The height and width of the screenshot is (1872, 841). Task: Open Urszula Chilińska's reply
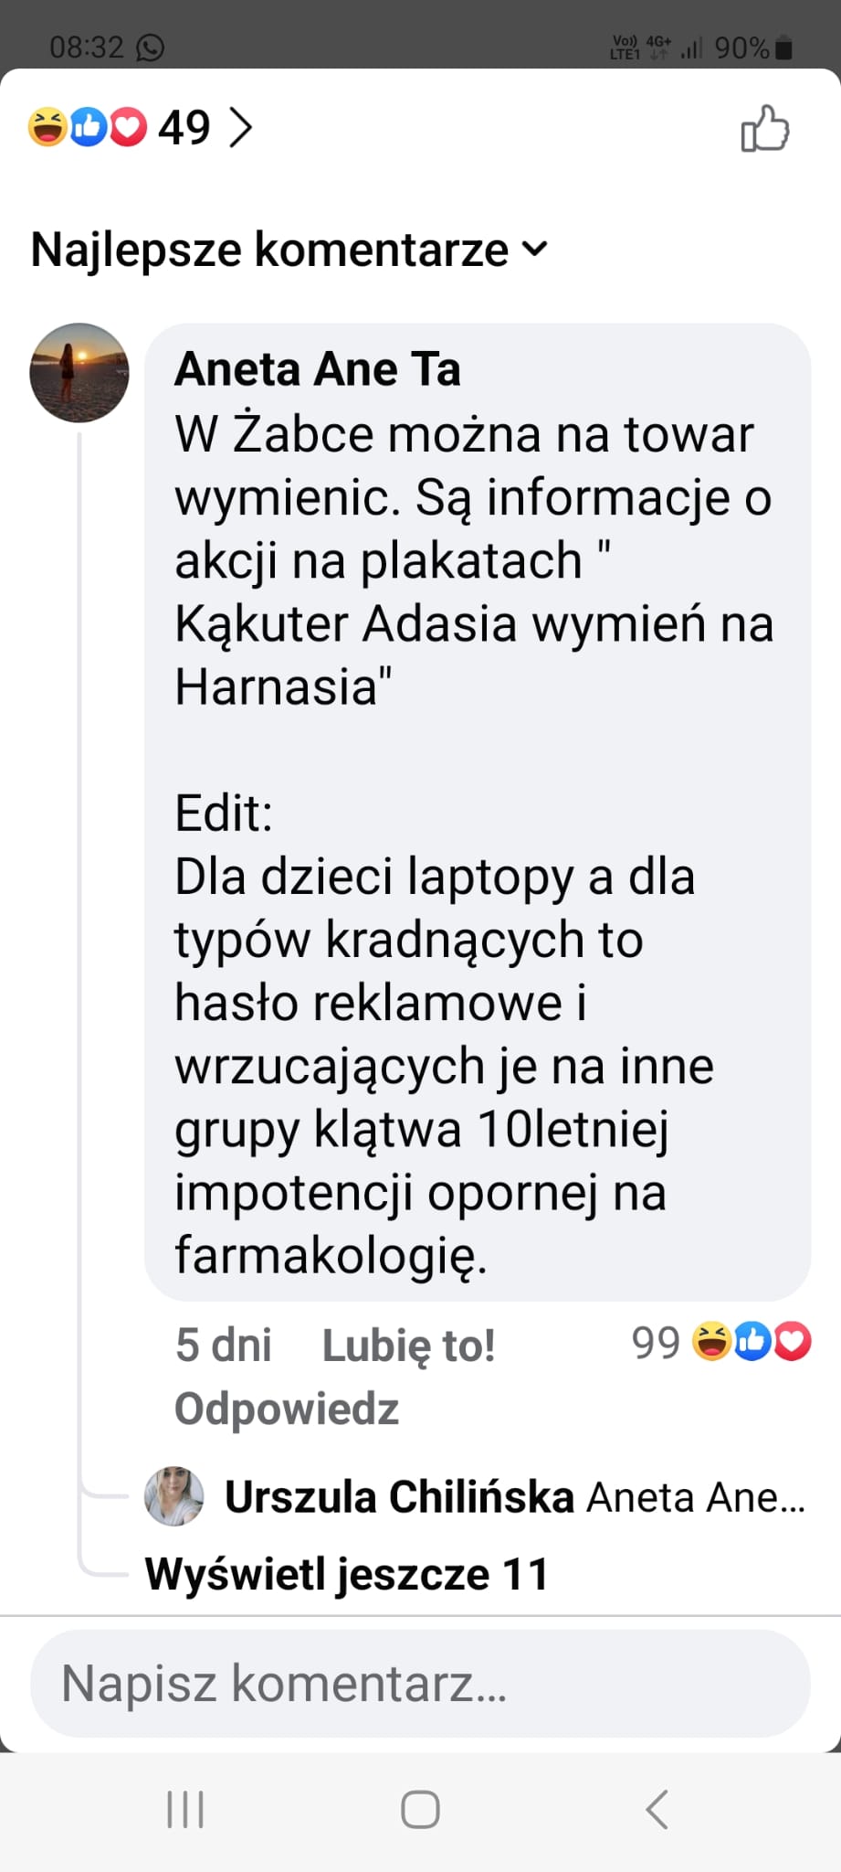(x=515, y=1497)
